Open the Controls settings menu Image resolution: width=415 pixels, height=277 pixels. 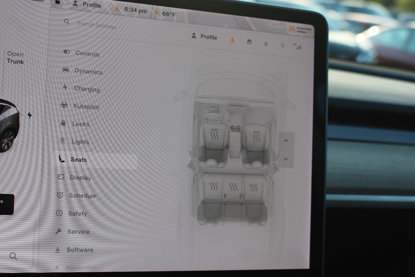pos(87,54)
